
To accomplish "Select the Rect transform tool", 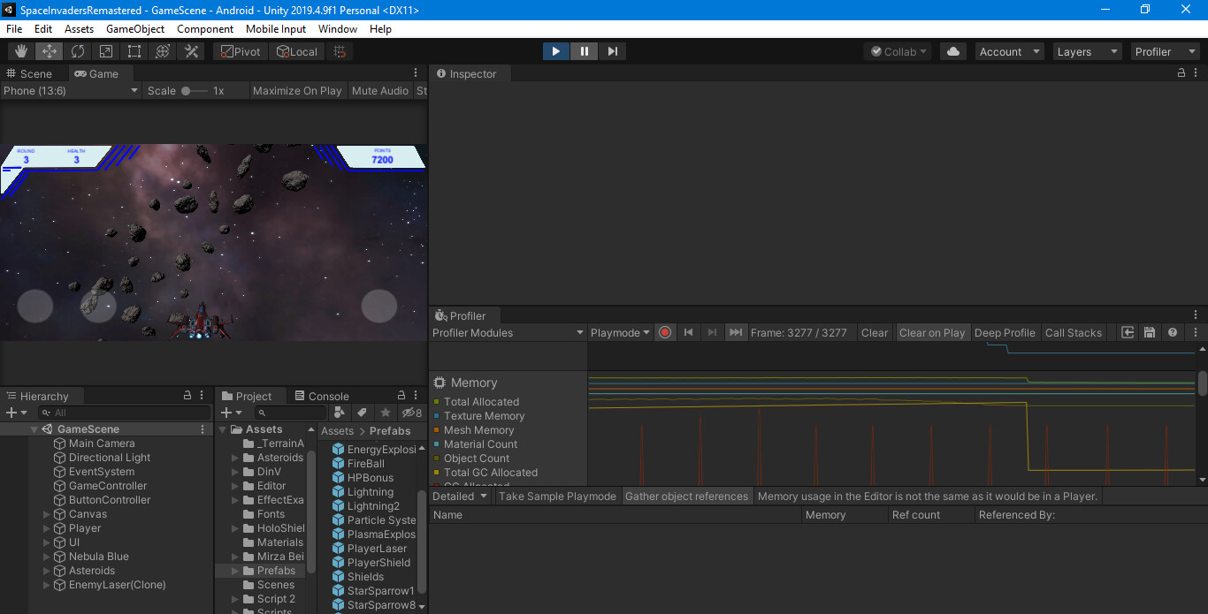I will [134, 50].
